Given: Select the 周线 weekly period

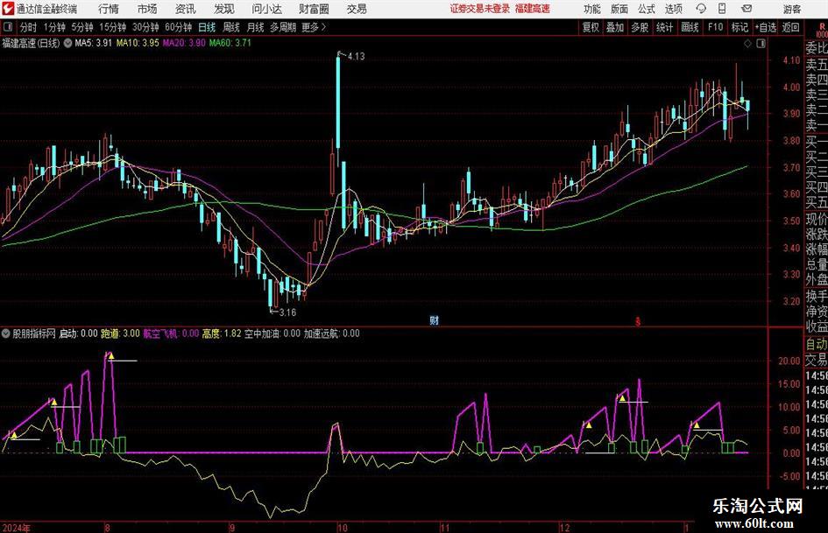Looking at the screenshot, I should click(231, 27).
